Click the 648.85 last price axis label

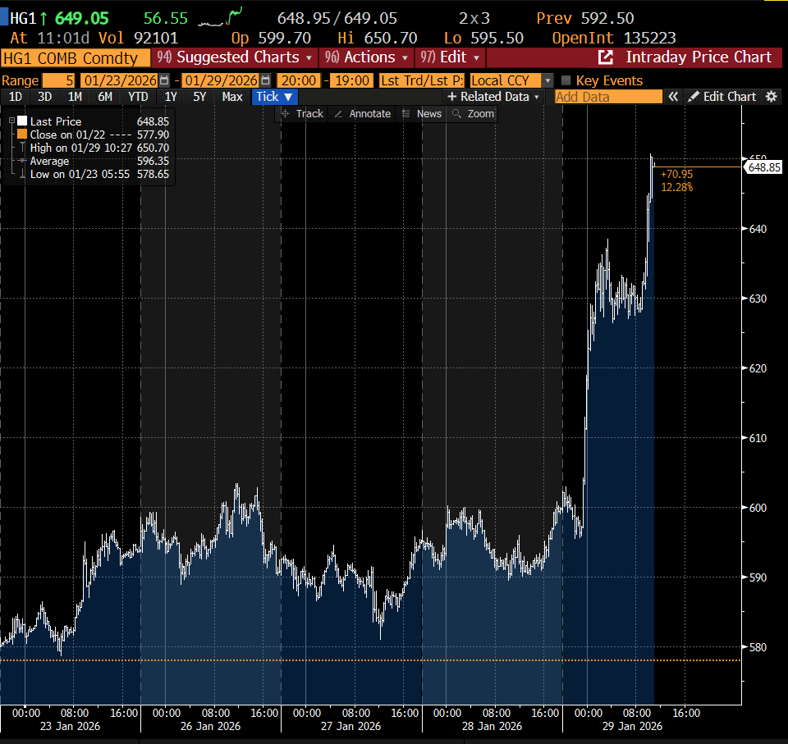pos(764,167)
